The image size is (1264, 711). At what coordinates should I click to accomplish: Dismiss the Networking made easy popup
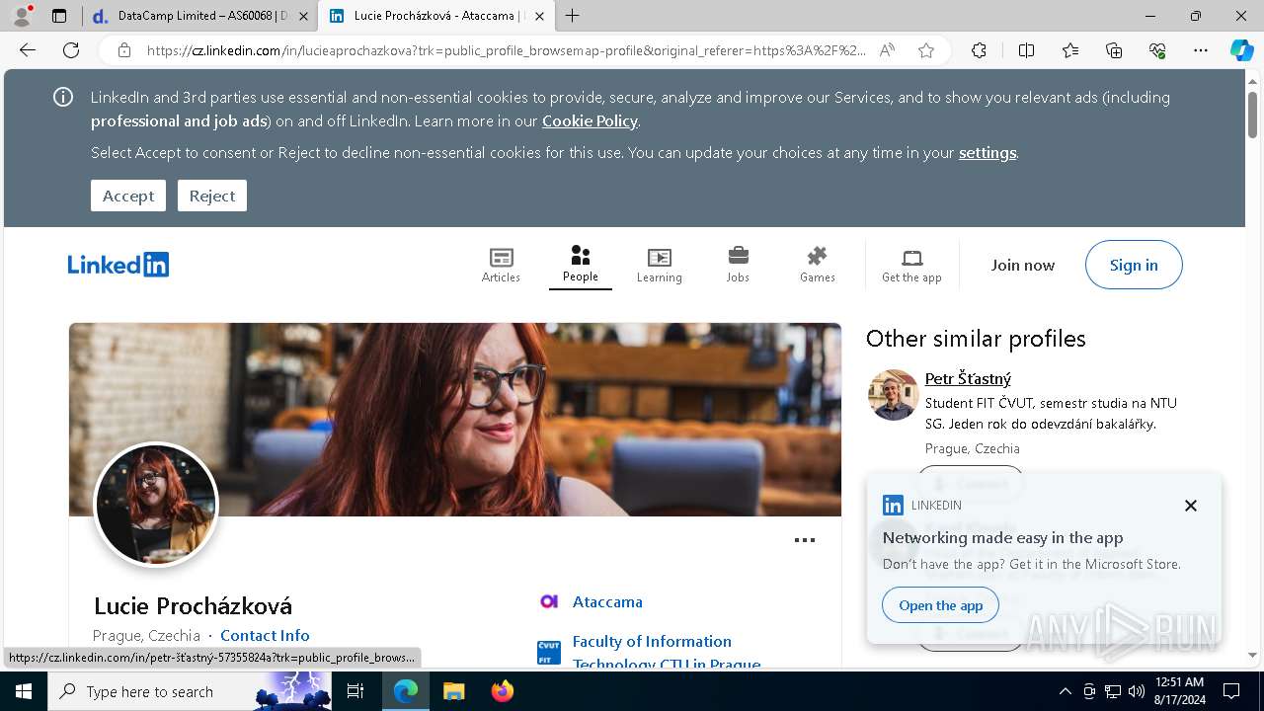coord(1191,506)
